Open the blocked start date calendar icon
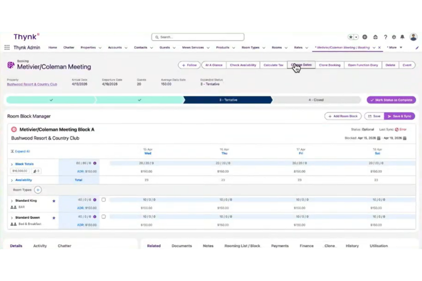Viewport: 422px width, 281px height. tap(379, 138)
